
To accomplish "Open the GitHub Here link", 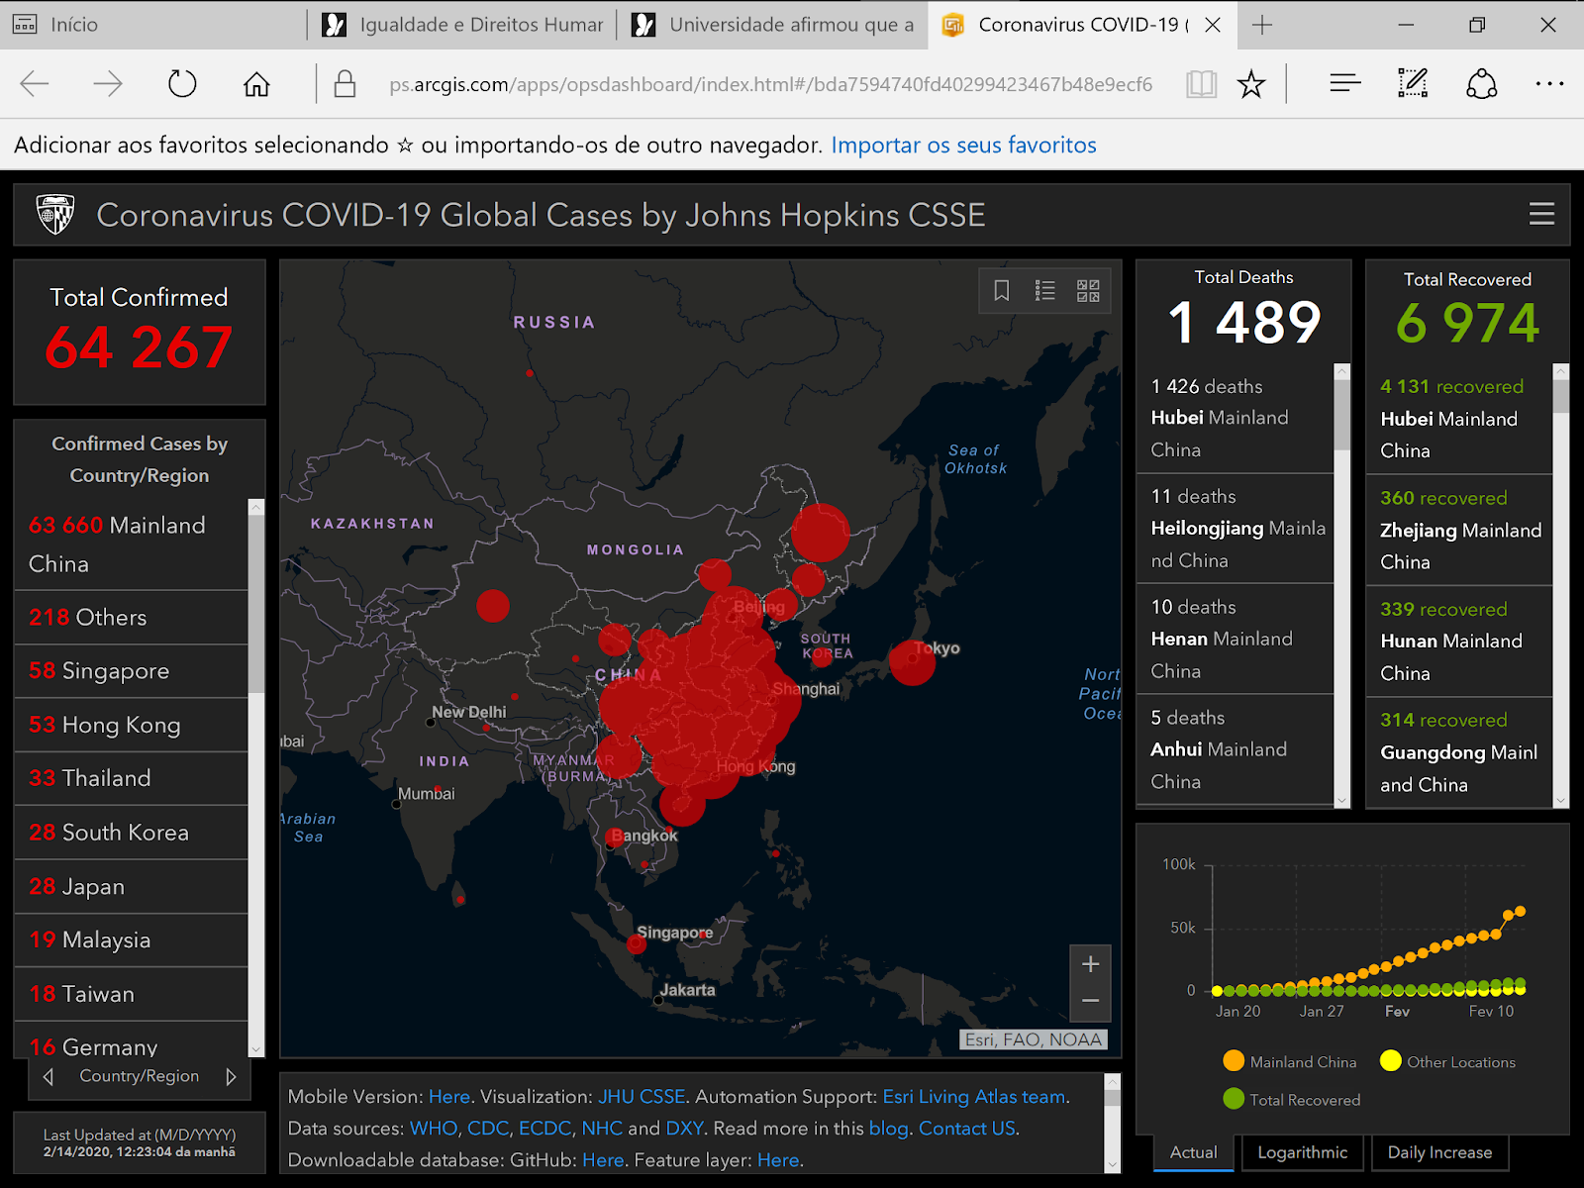I will pos(603,1160).
